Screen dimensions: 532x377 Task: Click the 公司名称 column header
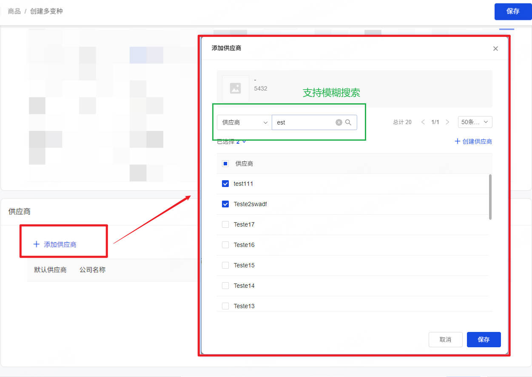click(92, 270)
